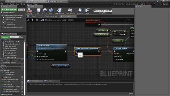Open Class Settings

point(59,11)
